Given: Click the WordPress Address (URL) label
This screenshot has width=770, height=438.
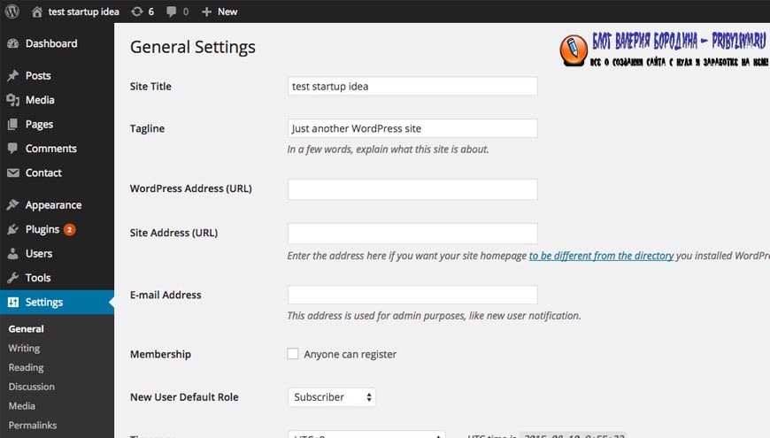Looking at the screenshot, I should pyautogui.click(x=191, y=188).
